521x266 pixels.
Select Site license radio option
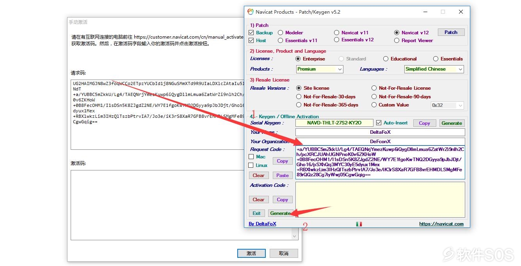(299, 88)
